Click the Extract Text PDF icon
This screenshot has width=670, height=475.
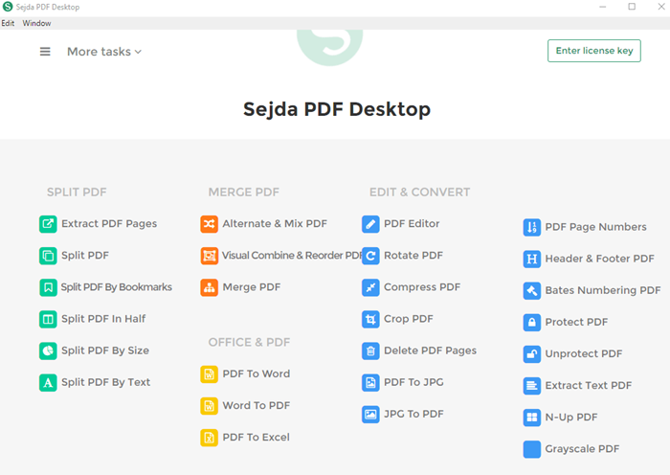click(x=531, y=385)
